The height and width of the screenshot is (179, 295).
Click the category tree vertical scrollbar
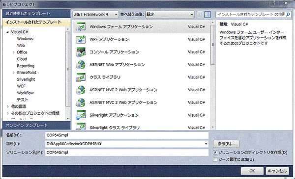pyautogui.click(x=68, y=69)
